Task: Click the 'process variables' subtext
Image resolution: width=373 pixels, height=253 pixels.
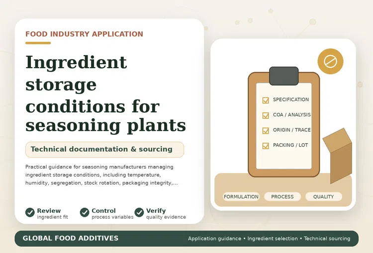Action: coord(112,217)
